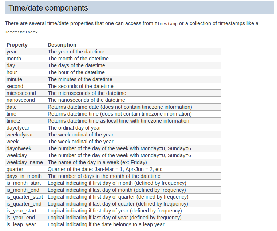Click the description 'Returns datetime.date' text
The width and height of the screenshot is (277, 231).
coord(73,107)
